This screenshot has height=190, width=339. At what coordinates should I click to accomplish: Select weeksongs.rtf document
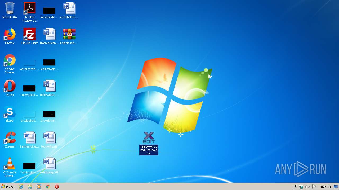(x=49, y=166)
